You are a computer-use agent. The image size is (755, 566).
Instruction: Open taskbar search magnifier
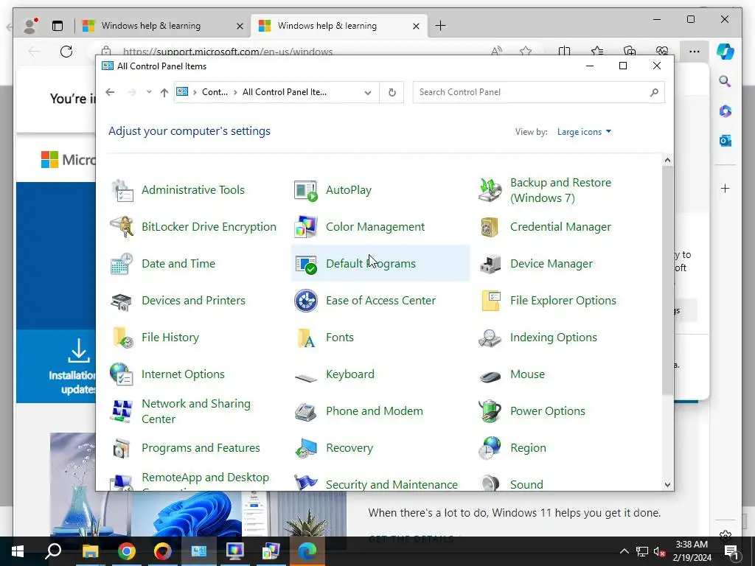click(53, 551)
